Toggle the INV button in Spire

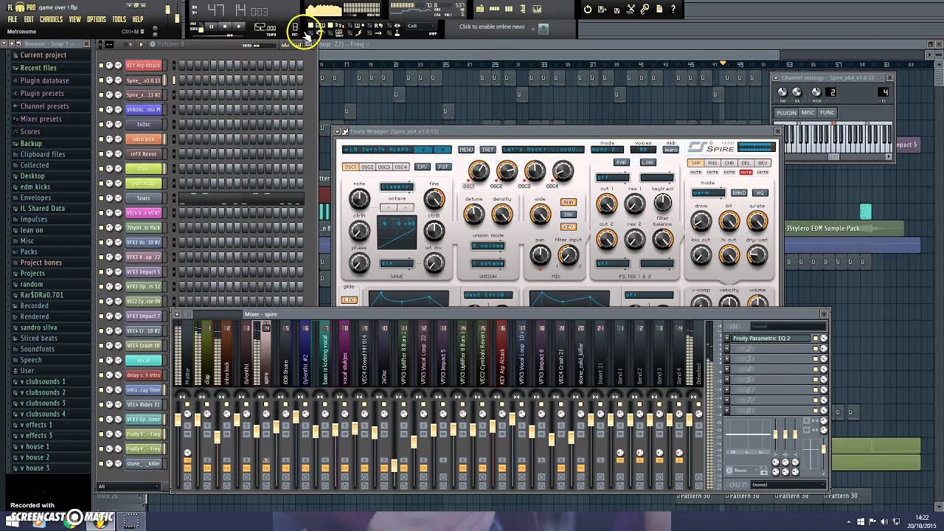[568, 215]
